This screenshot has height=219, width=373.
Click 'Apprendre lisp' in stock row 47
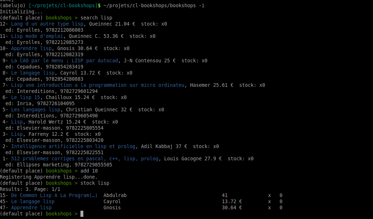click(31, 207)
